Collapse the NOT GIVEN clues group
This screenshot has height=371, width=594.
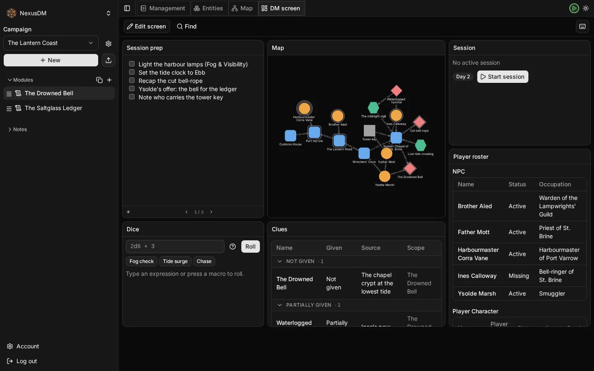pyautogui.click(x=280, y=261)
